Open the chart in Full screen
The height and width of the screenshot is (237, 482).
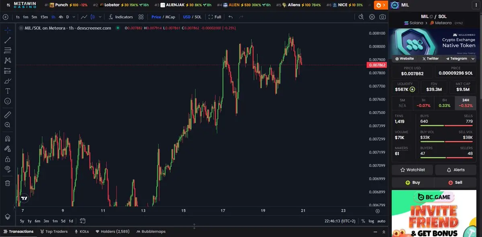(215, 17)
